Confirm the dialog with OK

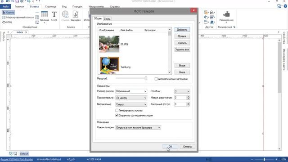click(x=170, y=147)
